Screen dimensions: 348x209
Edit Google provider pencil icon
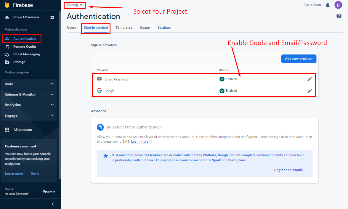tap(309, 91)
